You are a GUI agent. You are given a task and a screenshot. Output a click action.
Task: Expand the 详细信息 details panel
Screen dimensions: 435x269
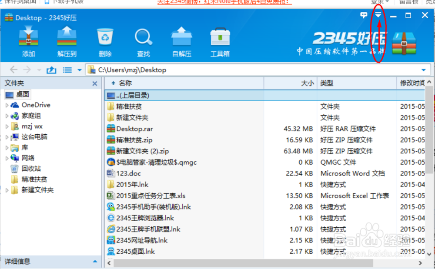(x=95, y=261)
